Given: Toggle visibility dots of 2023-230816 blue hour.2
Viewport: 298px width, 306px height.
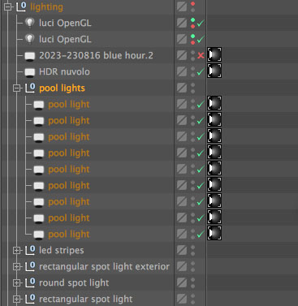Looking at the screenshot, I should click(192, 55).
